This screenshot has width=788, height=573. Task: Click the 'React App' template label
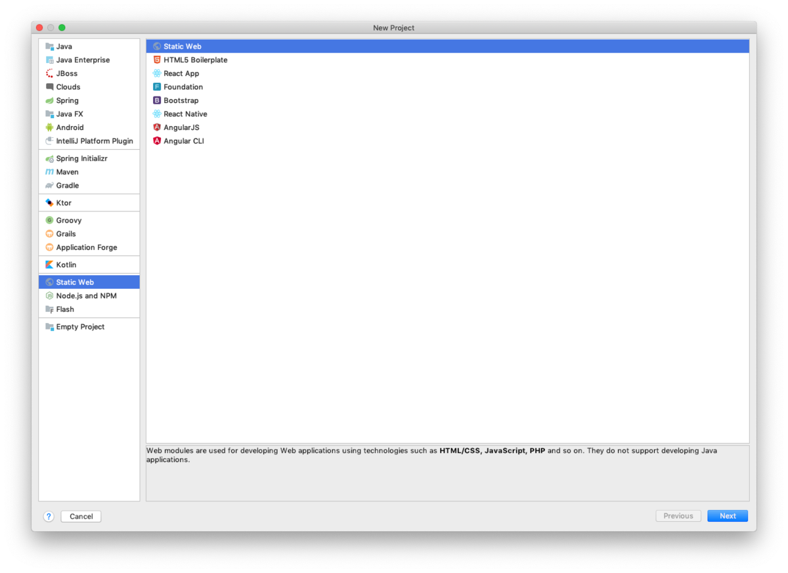pyautogui.click(x=181, y=74)
